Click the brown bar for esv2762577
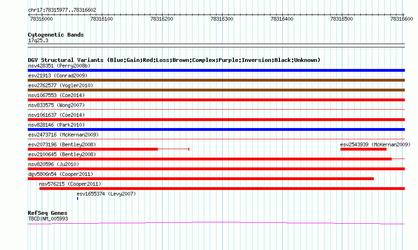 [x=216, y=90]
